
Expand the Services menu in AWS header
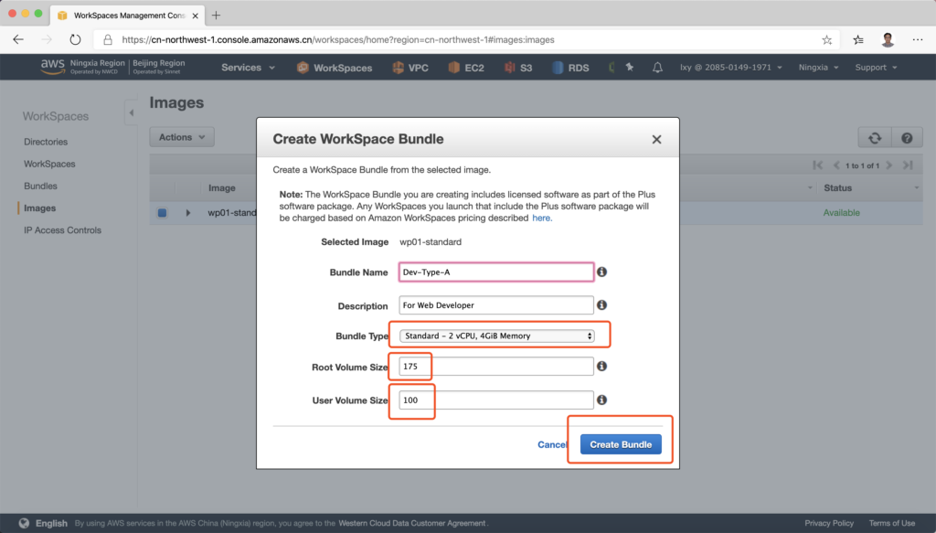pyautogui.click(x=247, y=68)
